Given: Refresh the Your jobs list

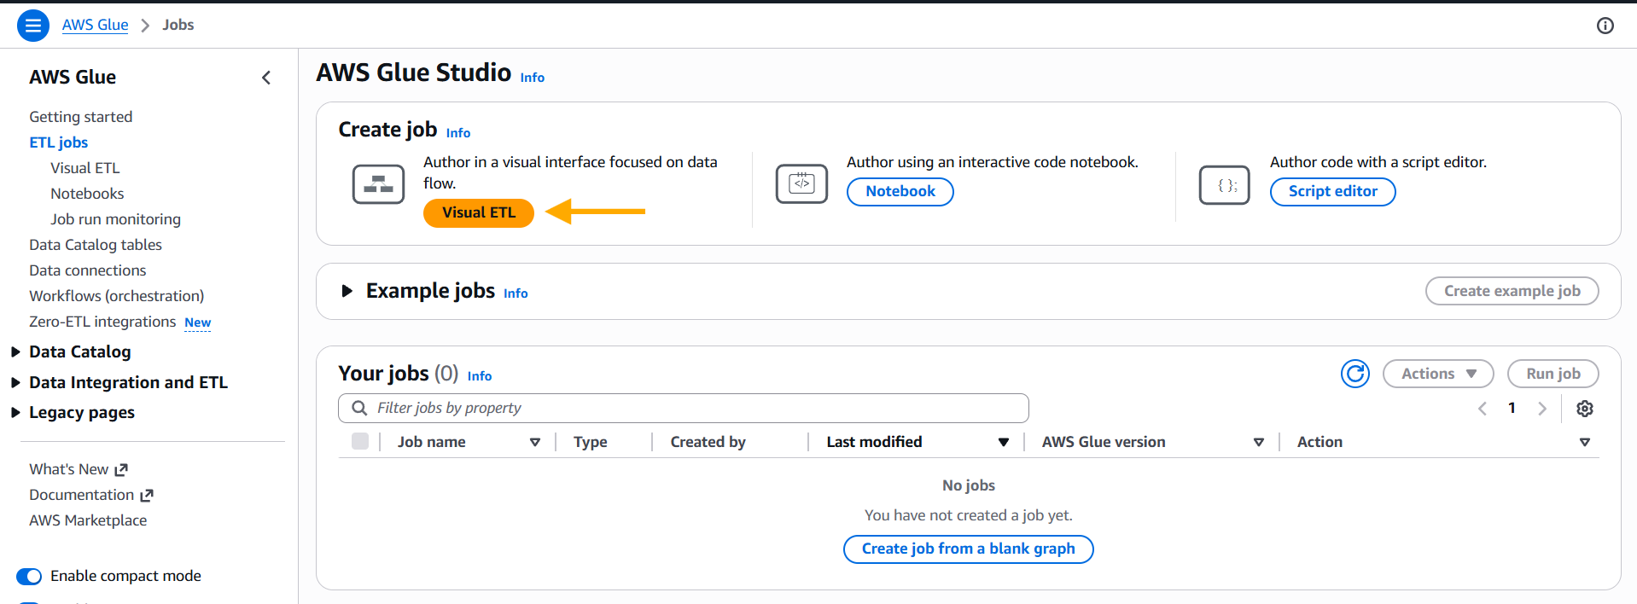Looking at the screenshot, I should point(1354,374).
